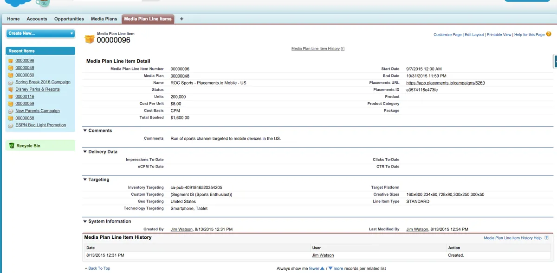The width and height of the screenshot is (557, 273).
Task: Open the Spring Break 2016 Campaign recent item
Action: tap(43, 82)
